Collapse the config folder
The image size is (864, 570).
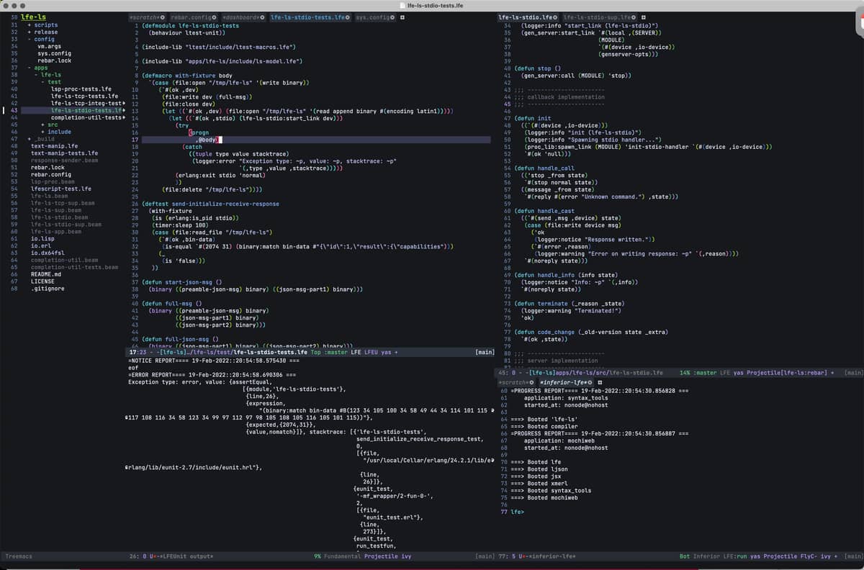pos(30,40)
